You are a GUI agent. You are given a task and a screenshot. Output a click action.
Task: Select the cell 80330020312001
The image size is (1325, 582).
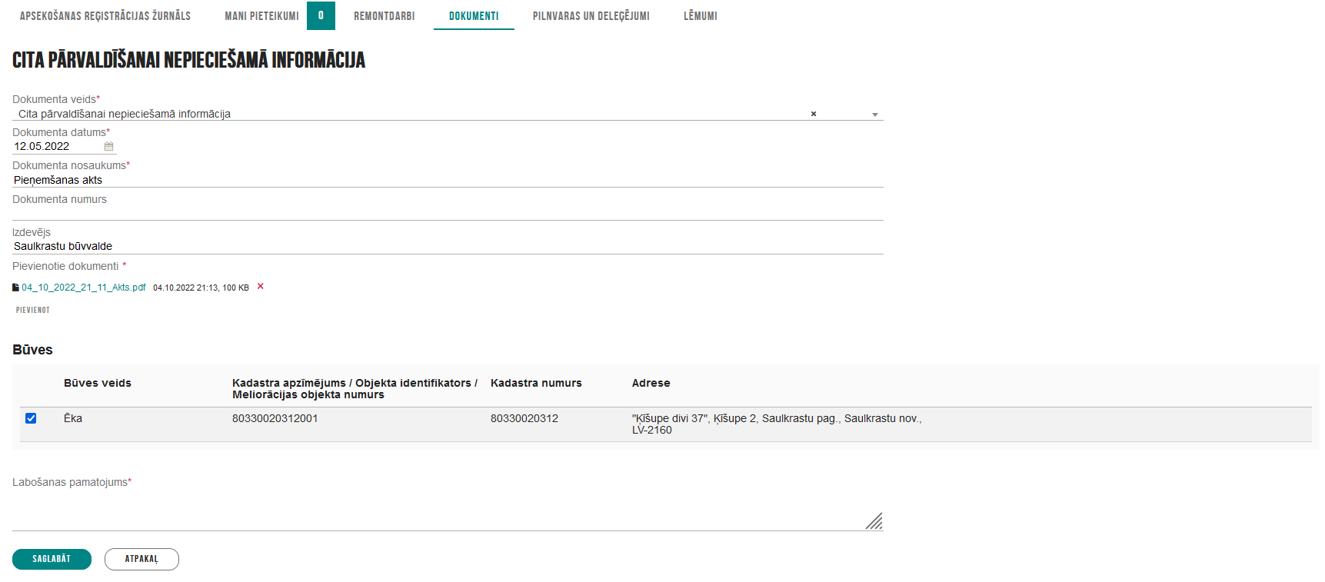275,418
